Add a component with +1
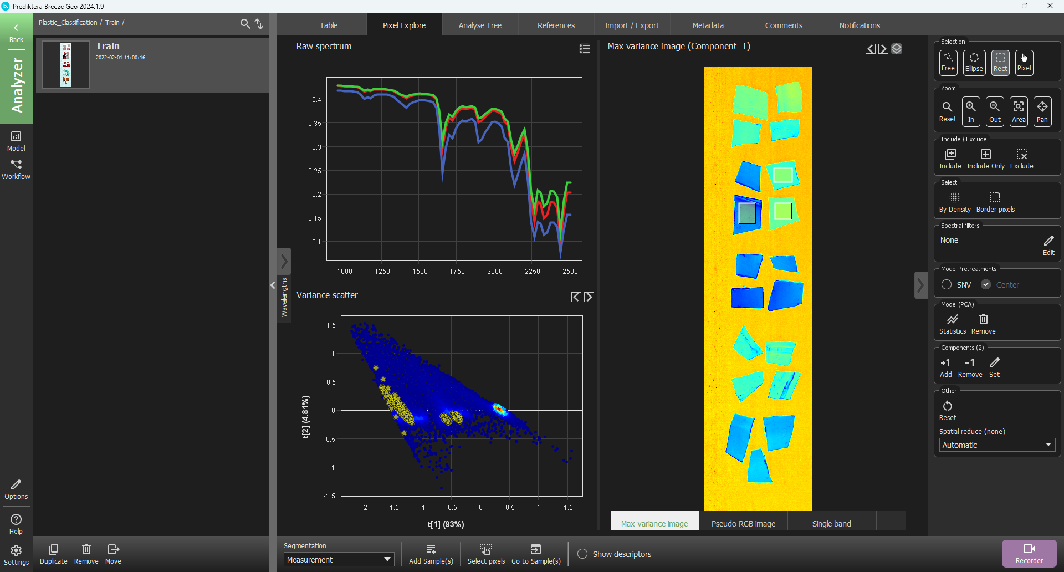The image size is (1064, 572). [x=945, y=367]
